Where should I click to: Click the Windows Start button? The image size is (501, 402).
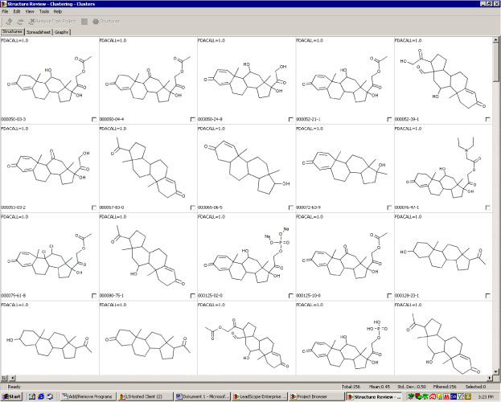pos(12,396)
